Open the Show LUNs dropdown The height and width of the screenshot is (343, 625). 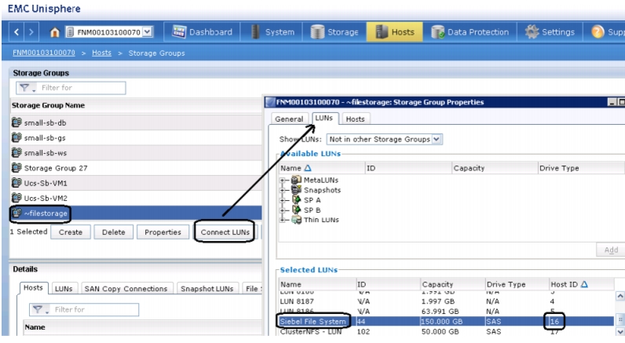(384, 140)
